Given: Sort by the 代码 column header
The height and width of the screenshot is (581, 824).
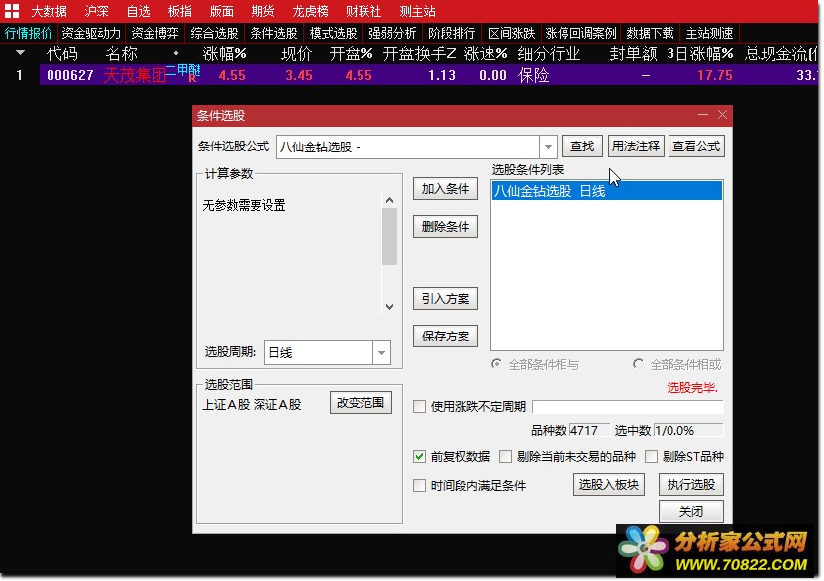Looking at the screenshot, I should [62, 53].
